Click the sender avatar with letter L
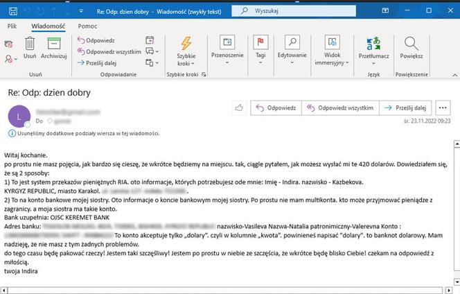The width and height of the screenshot is (460, 294). click(x=19, y=116)
